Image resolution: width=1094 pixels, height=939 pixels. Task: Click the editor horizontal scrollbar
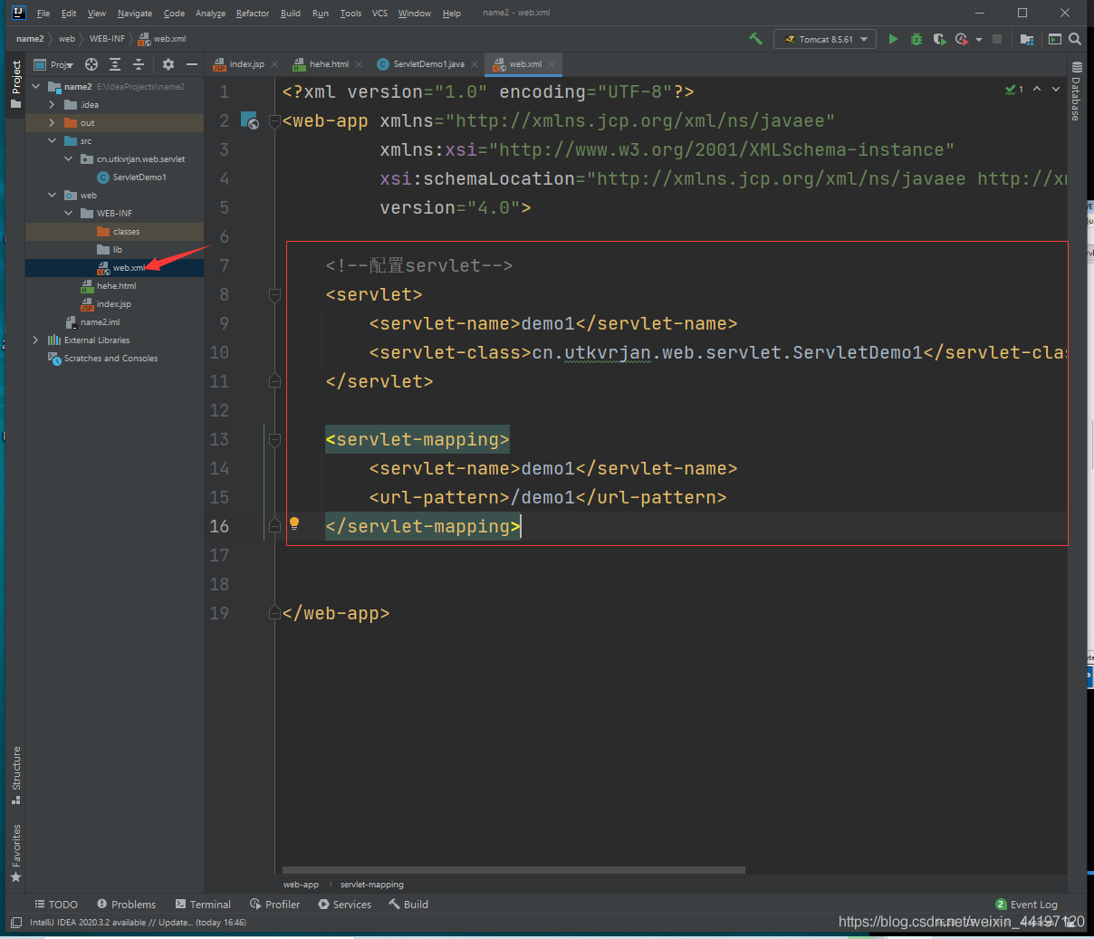pos(513,870)
